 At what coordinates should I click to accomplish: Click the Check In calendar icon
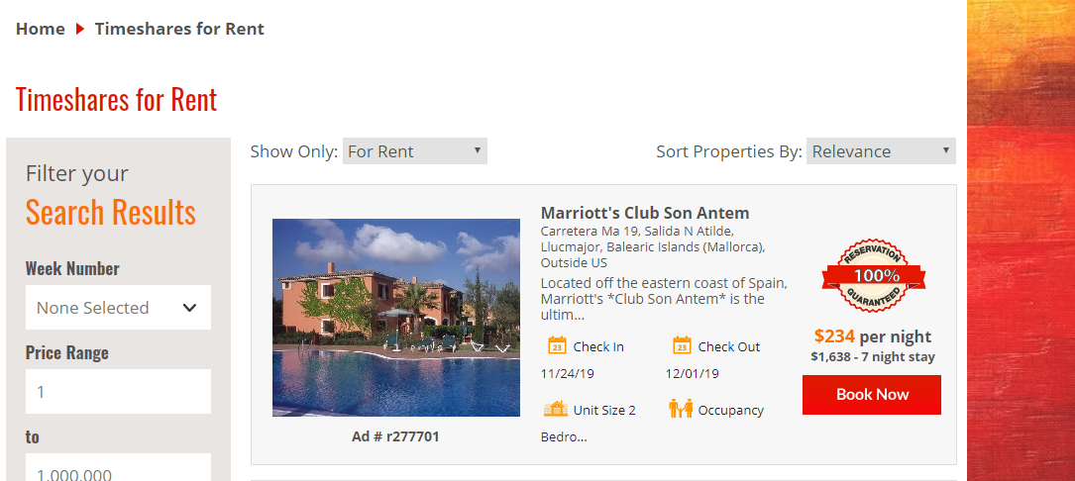pos(557,345)
